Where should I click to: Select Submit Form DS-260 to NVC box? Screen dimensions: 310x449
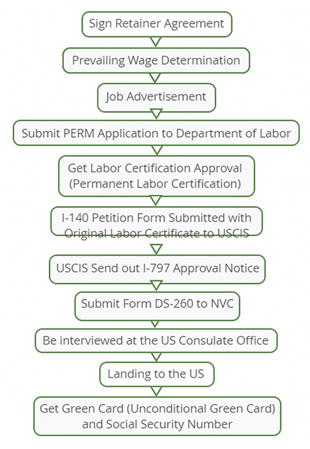[157, 306]
